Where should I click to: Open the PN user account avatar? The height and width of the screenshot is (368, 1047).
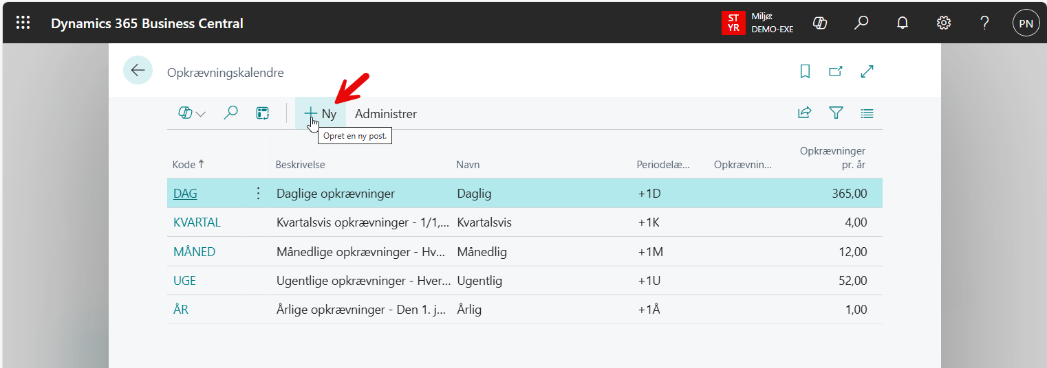(x=1026, y=23)
